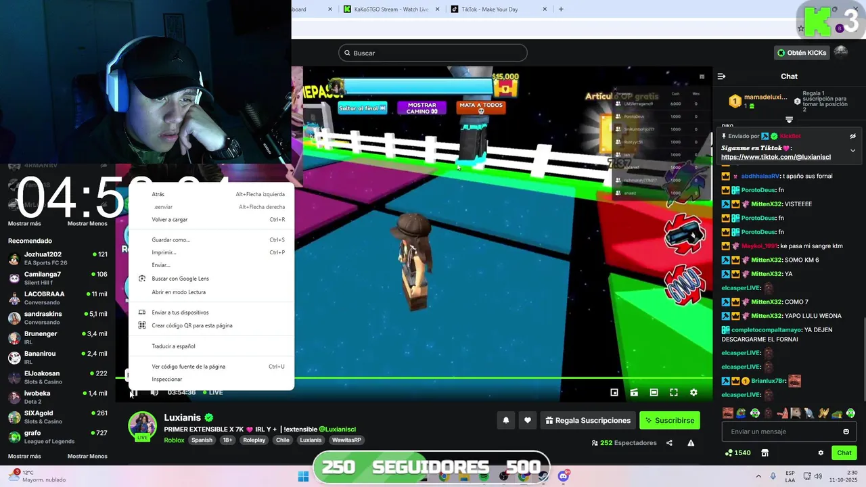Select Volver a cargar in context menu
Image resolution: width=866 pixels, height=487 pixels.
point(211,220)
